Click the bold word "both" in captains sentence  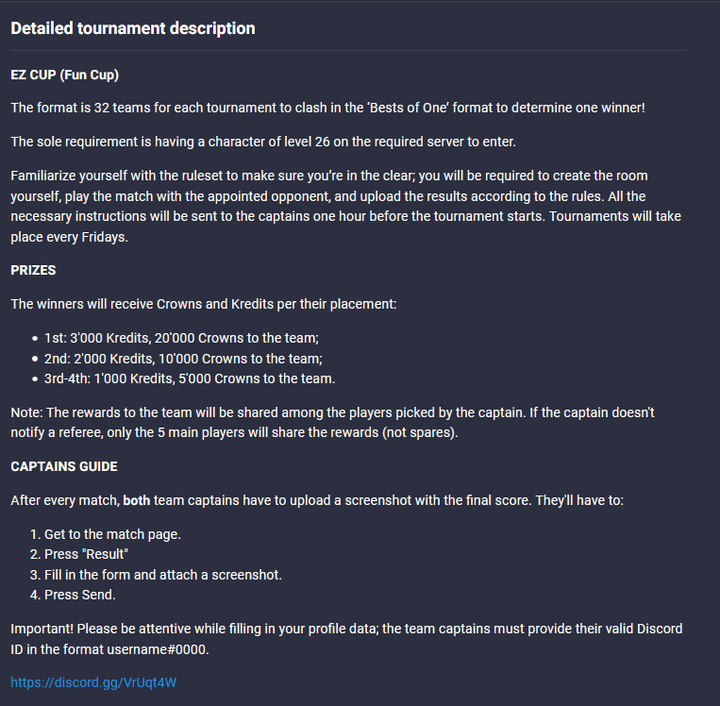[136, 500]
